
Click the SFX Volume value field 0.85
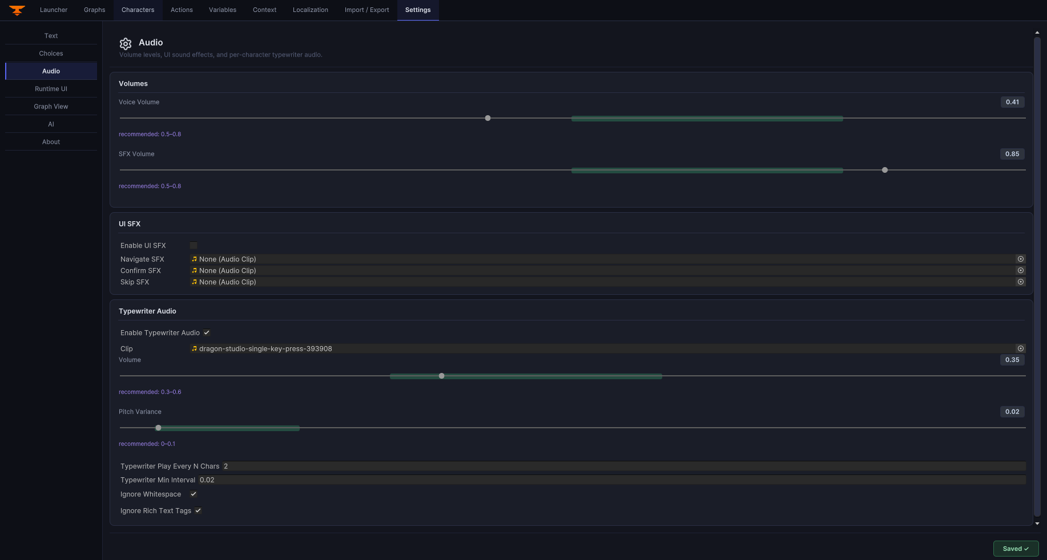tap(1012, 154)
